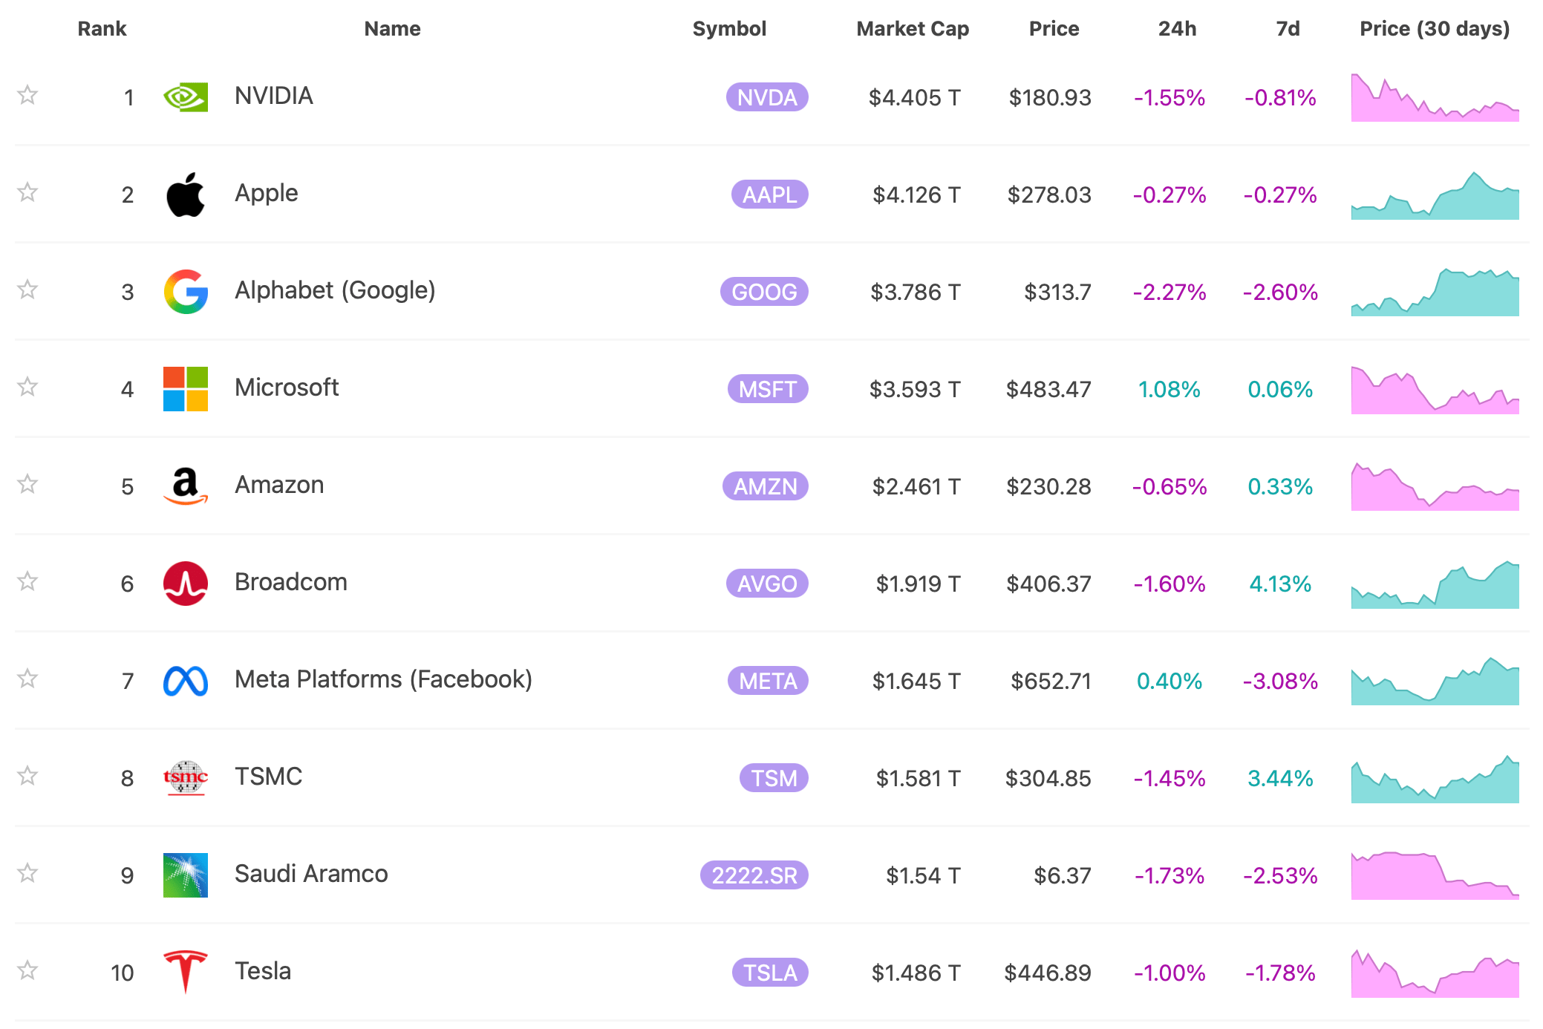
Task: Click the Microsoft logo icon
Action: [x=186, y=388]
